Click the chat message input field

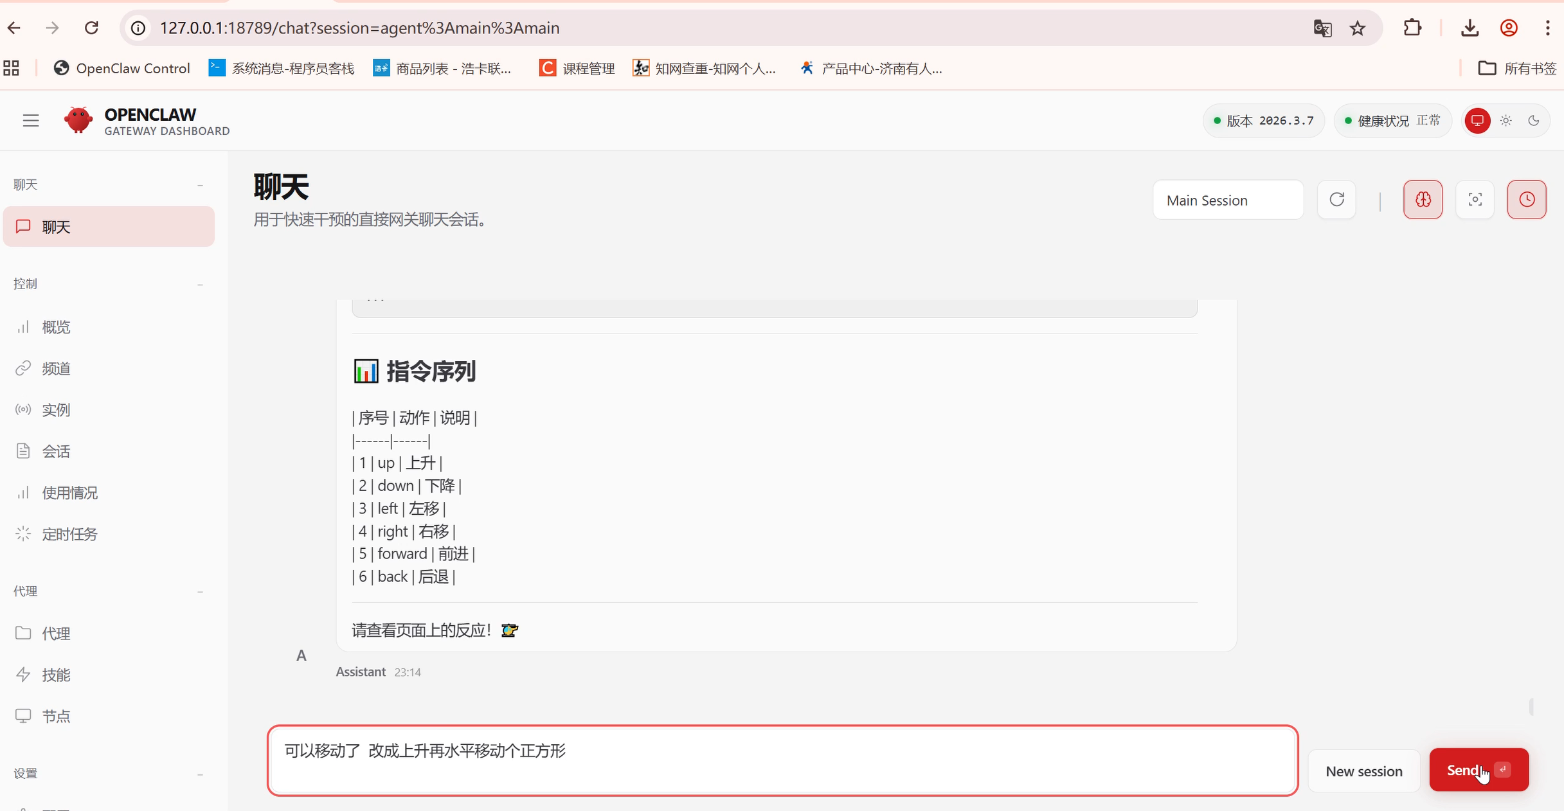click(x=782, y=761)
